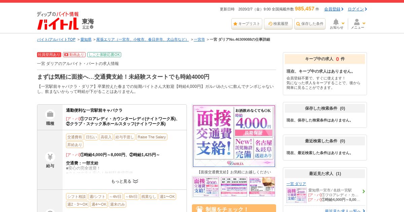Image resolution: width=404 pixels, height=212 pixels.
Task: Open 保存した条件 saved searches button
Action: point(310,24)
